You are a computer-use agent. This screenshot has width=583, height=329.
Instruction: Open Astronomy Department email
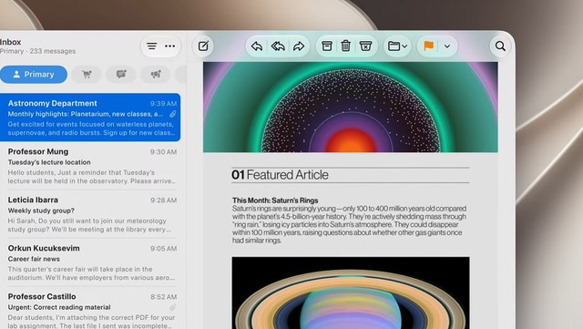point(90,118)
